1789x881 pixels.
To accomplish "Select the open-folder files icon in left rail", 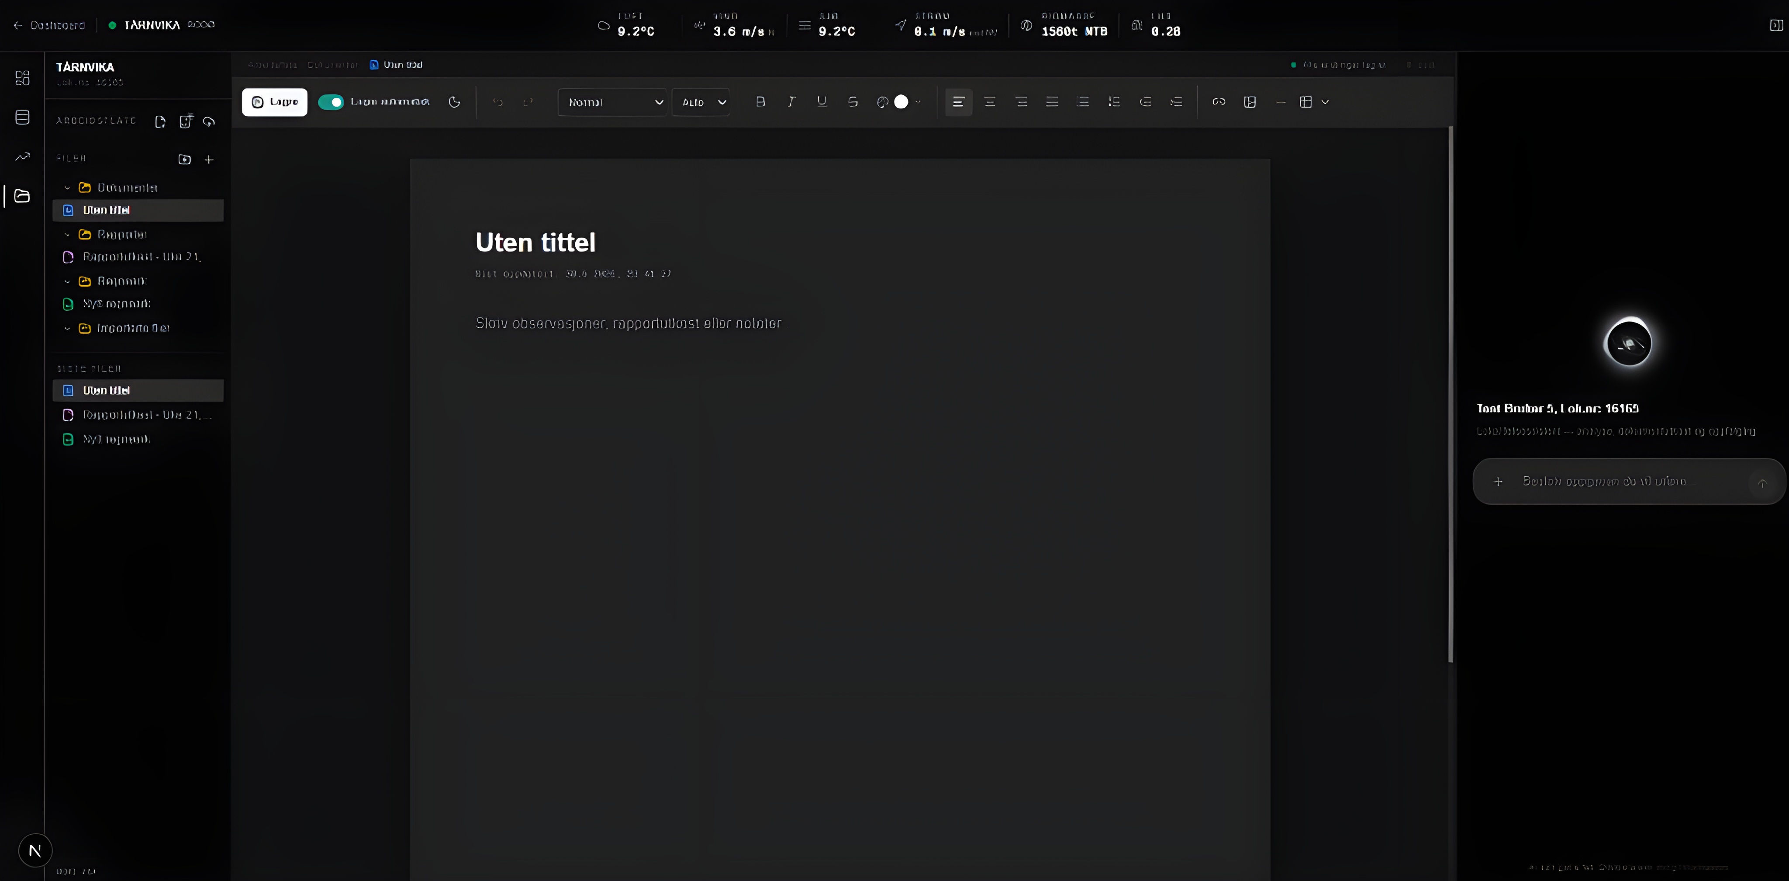I will [x=22, y=196].
